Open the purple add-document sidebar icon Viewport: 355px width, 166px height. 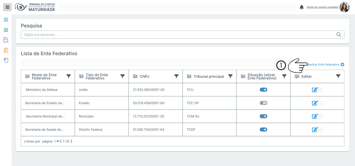[6, 40]
